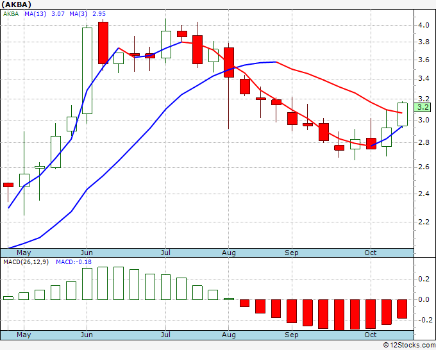Screen dimensions: 436x350
Task: Click the last red MACD bar in October
Action: [x=402, y=309]
